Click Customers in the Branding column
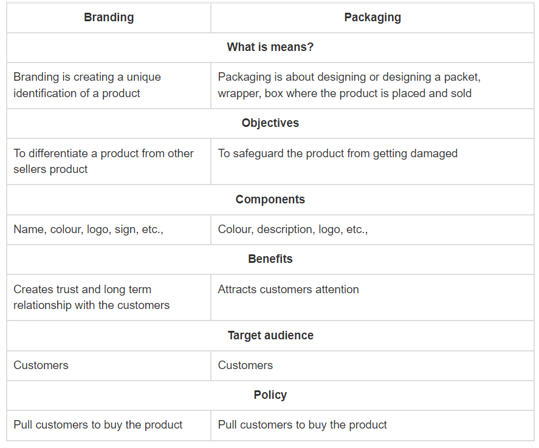 coord(41,365)
